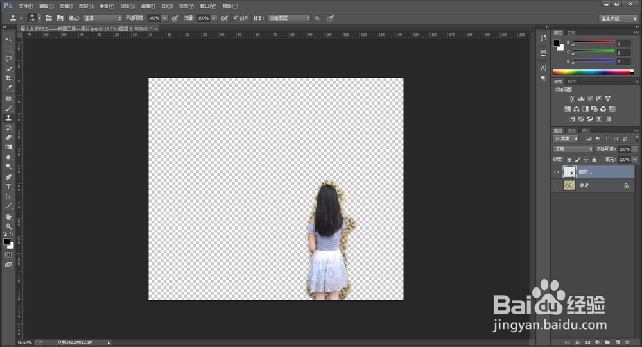The height and width of the screenshot is (347, 642).
Task: Open the layer blend mode dropdown
Action: (x=573, y=149)
